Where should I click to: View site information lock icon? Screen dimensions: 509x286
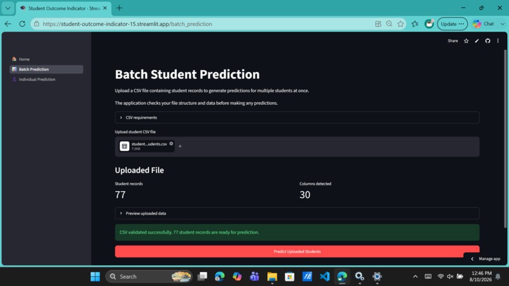(x=37, y=24)
